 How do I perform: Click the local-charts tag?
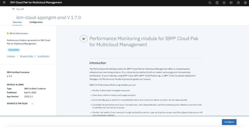14,50
